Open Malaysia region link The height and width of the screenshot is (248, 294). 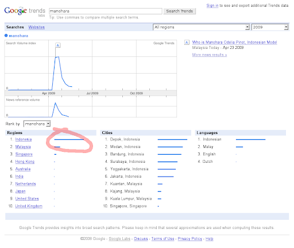(x=23, y=147)
